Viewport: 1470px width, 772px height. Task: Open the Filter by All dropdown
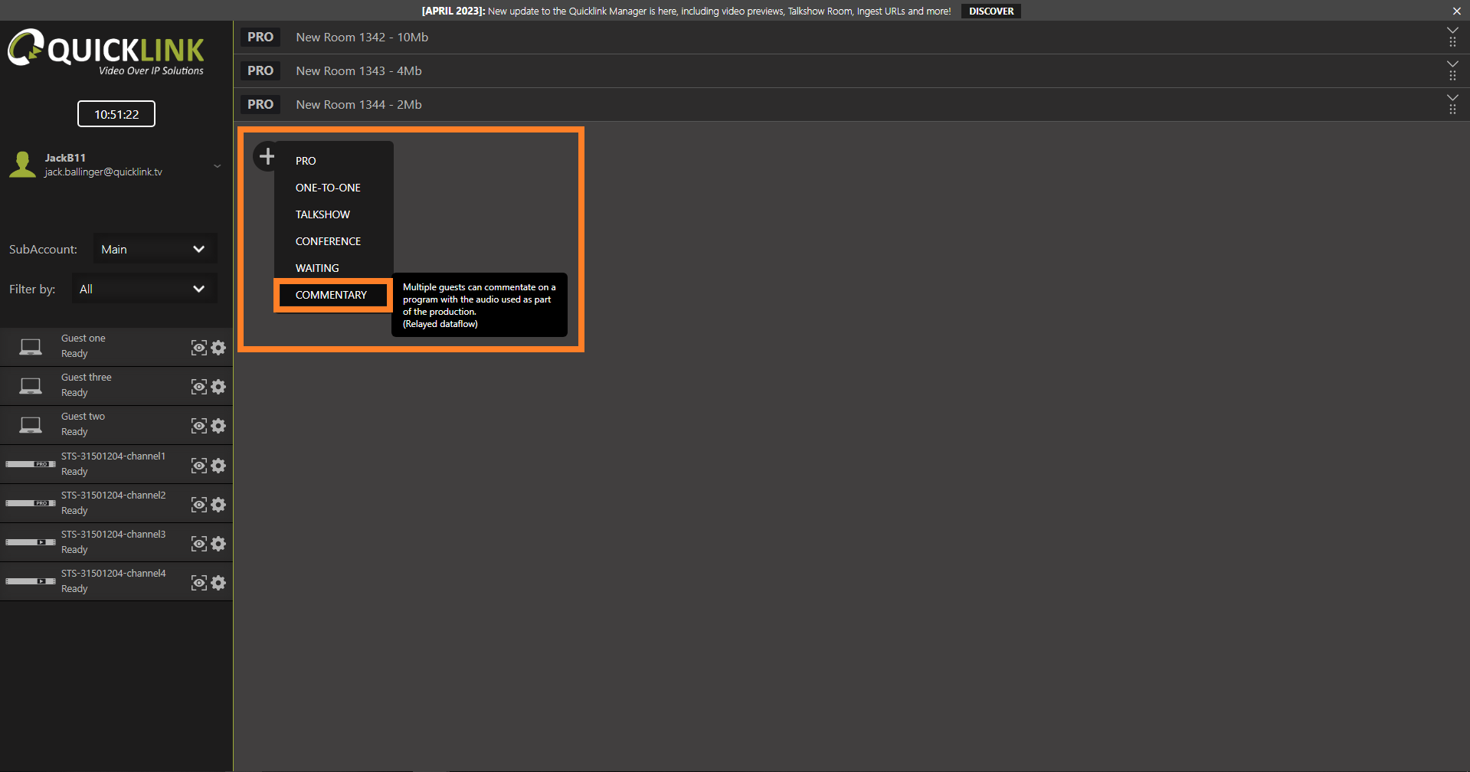[x=144, y=289]
